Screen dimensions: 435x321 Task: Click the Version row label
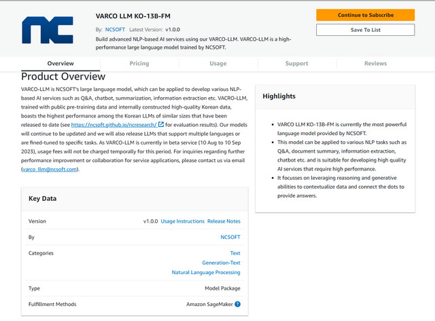37,221
